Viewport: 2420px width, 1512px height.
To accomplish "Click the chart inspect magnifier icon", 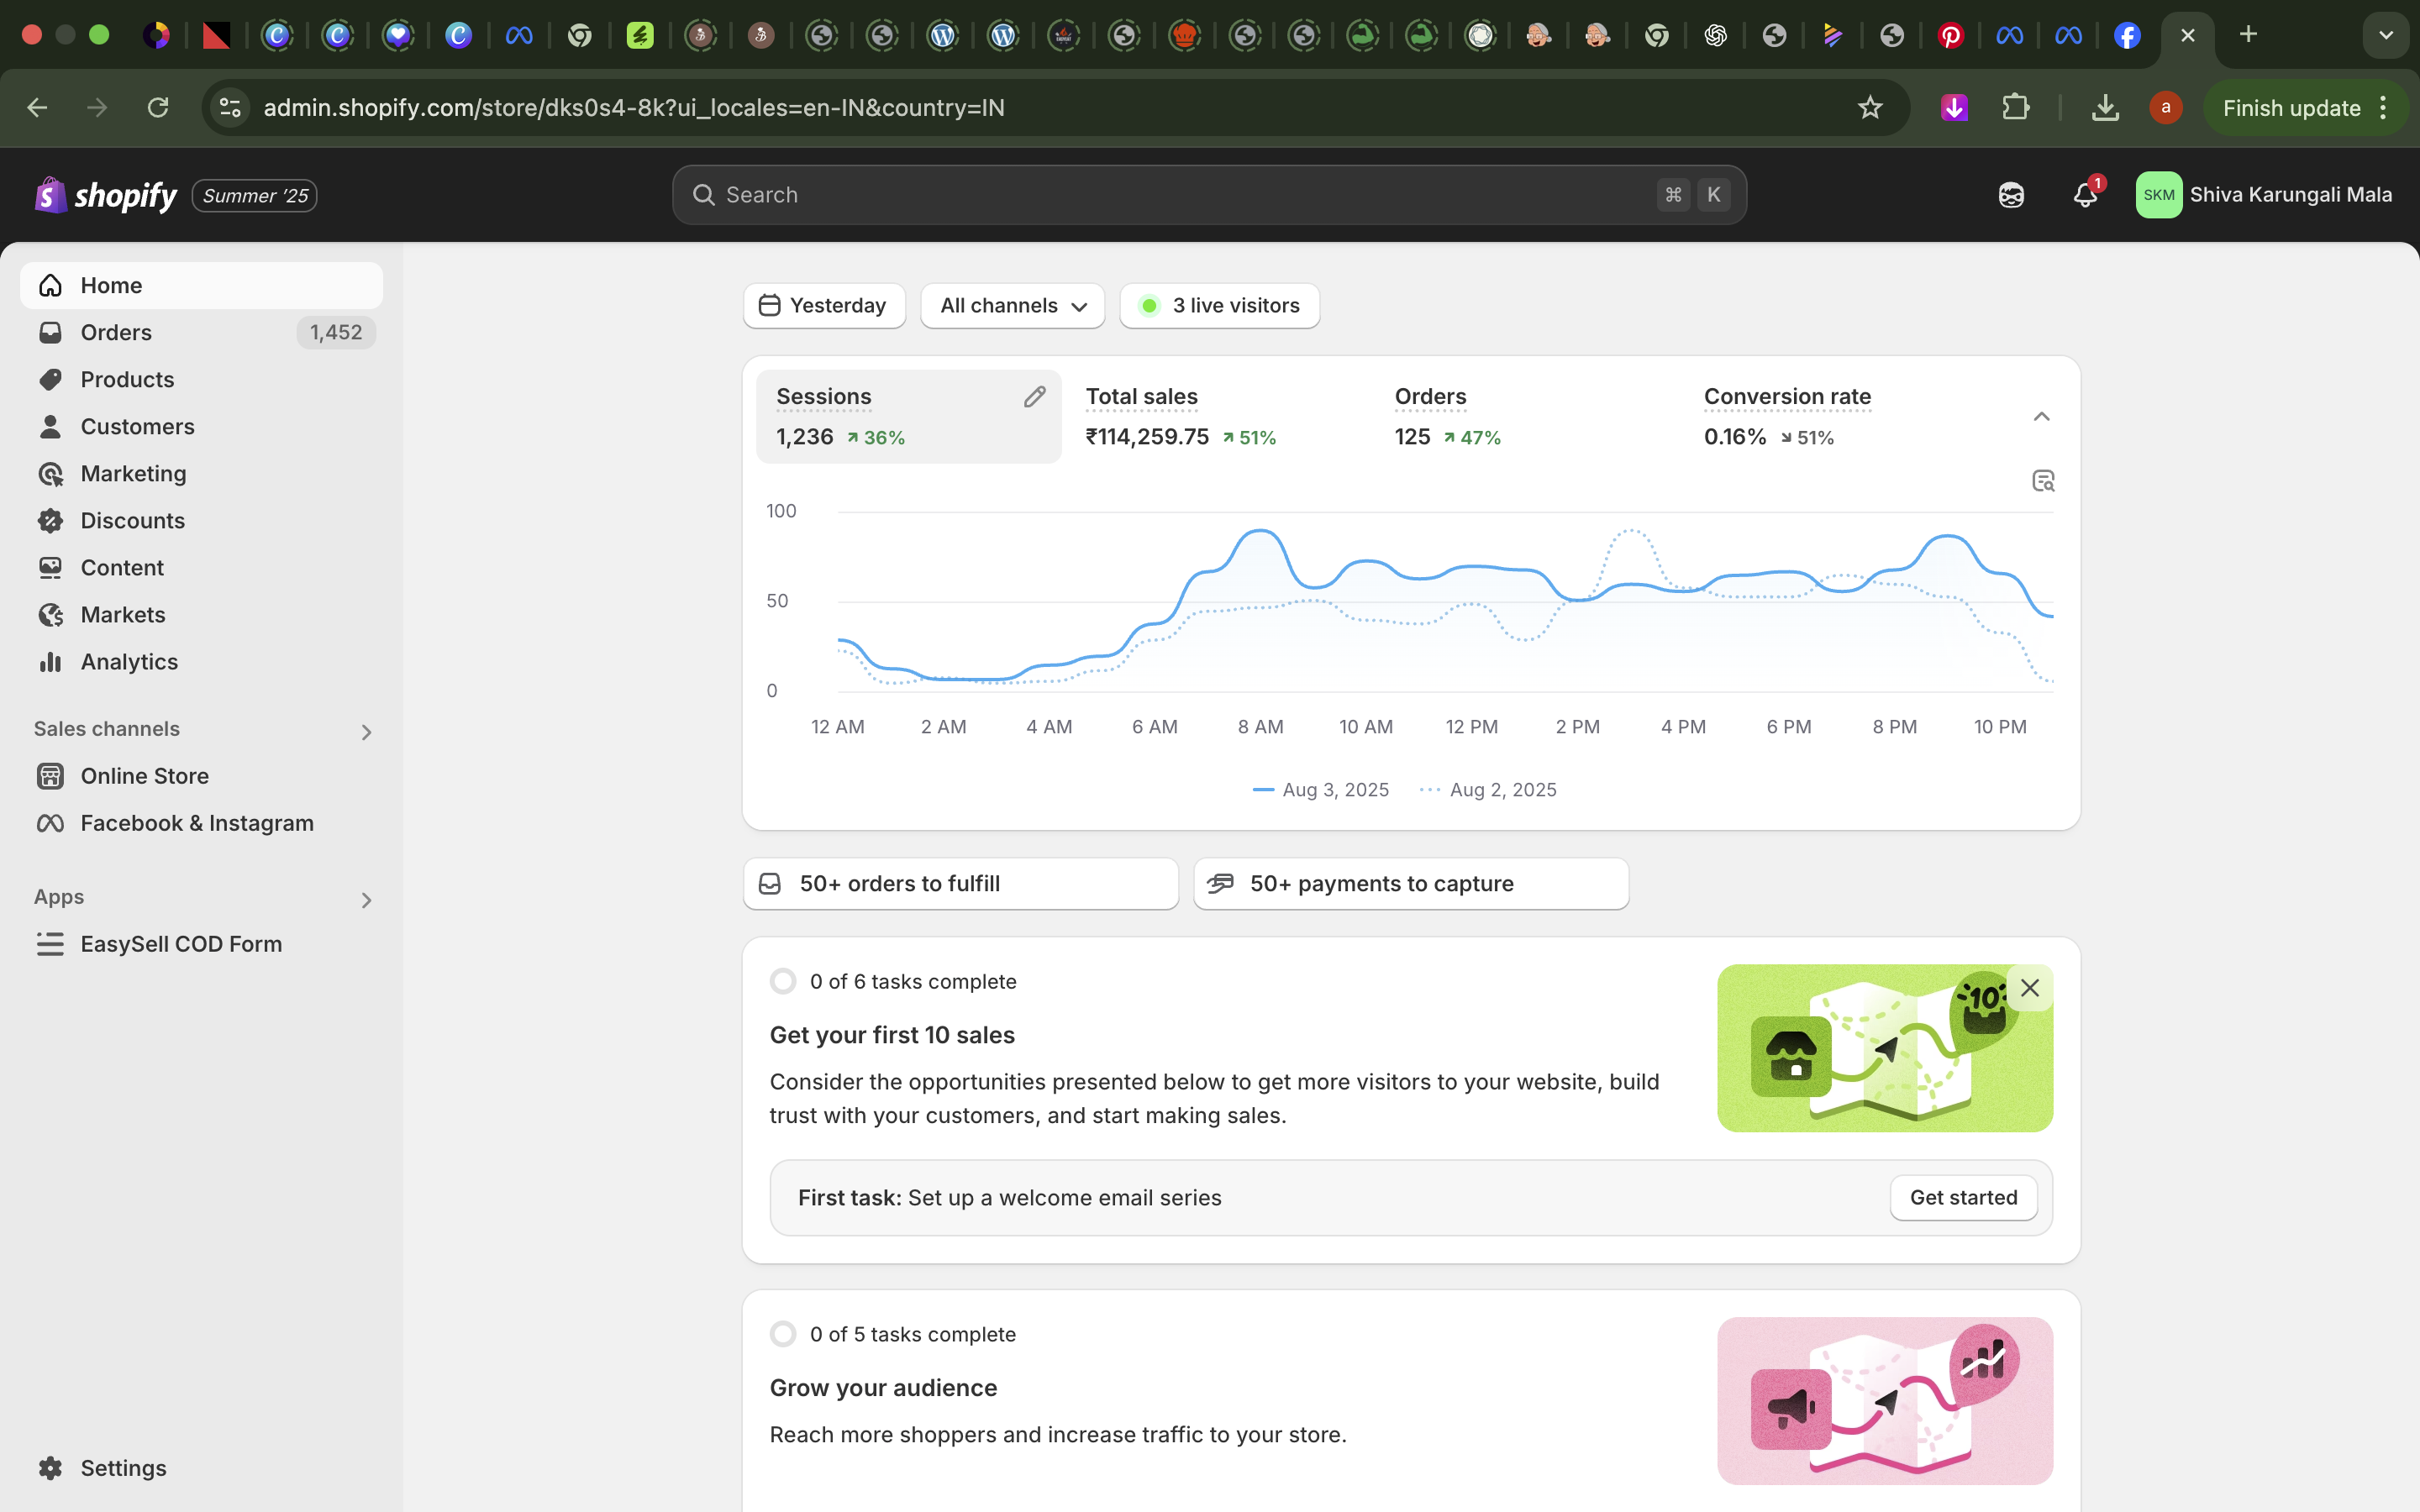I will (x=2042, y=481).
